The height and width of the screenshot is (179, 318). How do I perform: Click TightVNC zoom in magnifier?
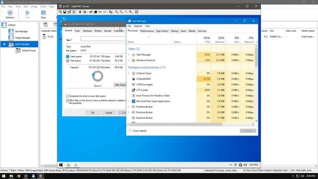tap(117, 12)
